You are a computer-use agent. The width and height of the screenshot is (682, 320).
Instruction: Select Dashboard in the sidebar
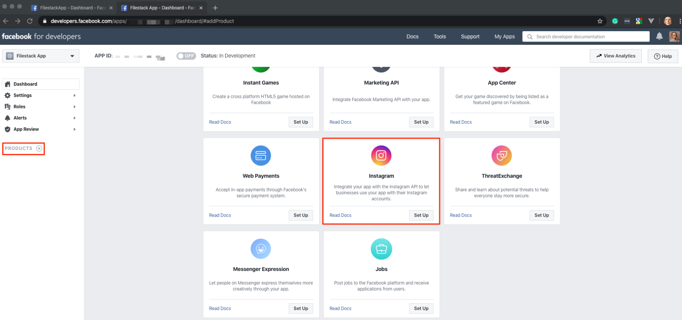click(41, 84)
